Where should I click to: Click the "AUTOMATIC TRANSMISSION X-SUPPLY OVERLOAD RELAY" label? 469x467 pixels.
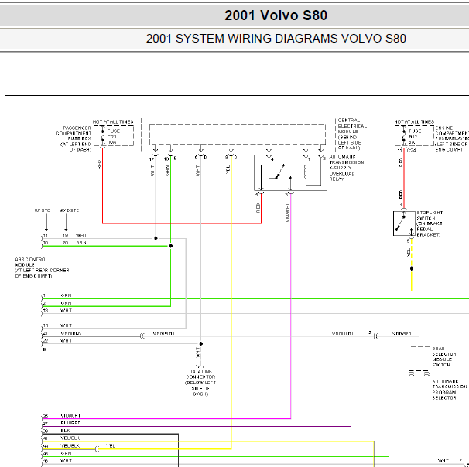pos(347,168)
